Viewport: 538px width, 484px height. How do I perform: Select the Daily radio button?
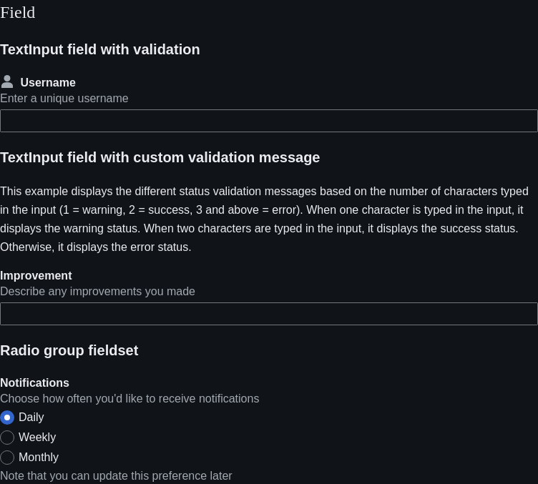click(7, 418)
